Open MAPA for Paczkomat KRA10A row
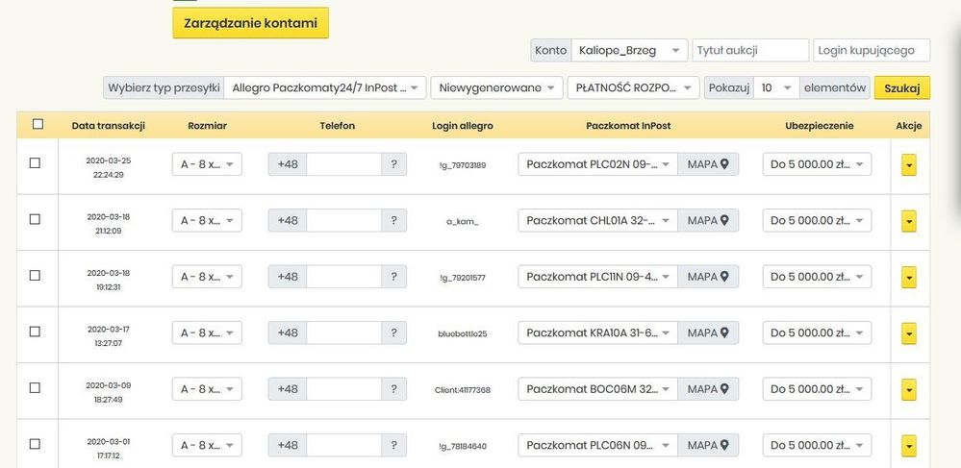The height and width of the screenshot is (468, 961). pos(708,333)
